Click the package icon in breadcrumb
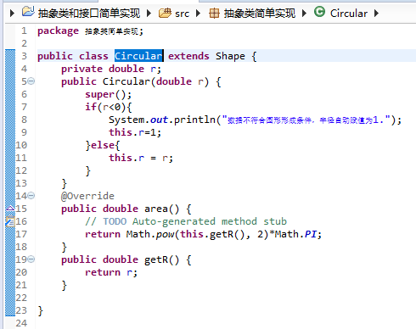 click(214, 13)
